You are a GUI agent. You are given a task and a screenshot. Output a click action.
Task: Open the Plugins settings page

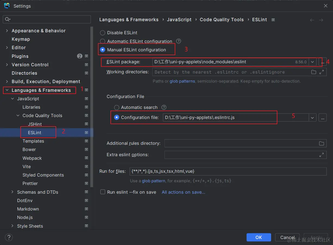20,56
